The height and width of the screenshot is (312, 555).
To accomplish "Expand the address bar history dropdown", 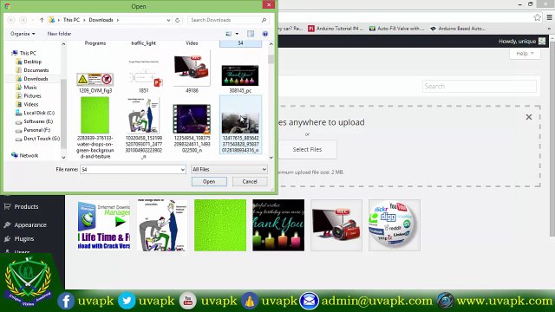I will point(168,20).
